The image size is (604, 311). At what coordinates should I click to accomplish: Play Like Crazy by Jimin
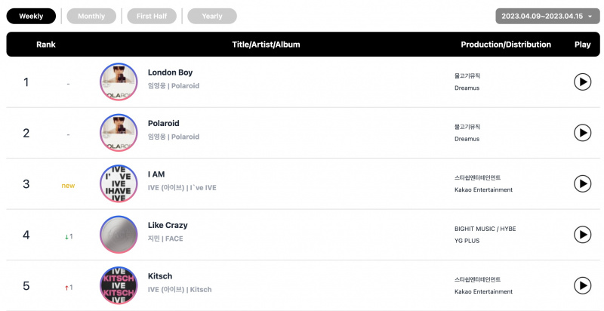coord(582,235)
